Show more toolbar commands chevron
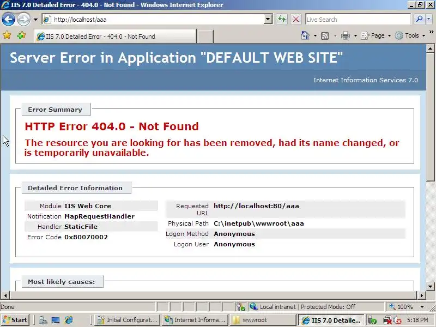This screenshot has width=436, height=327. [432, 32]
